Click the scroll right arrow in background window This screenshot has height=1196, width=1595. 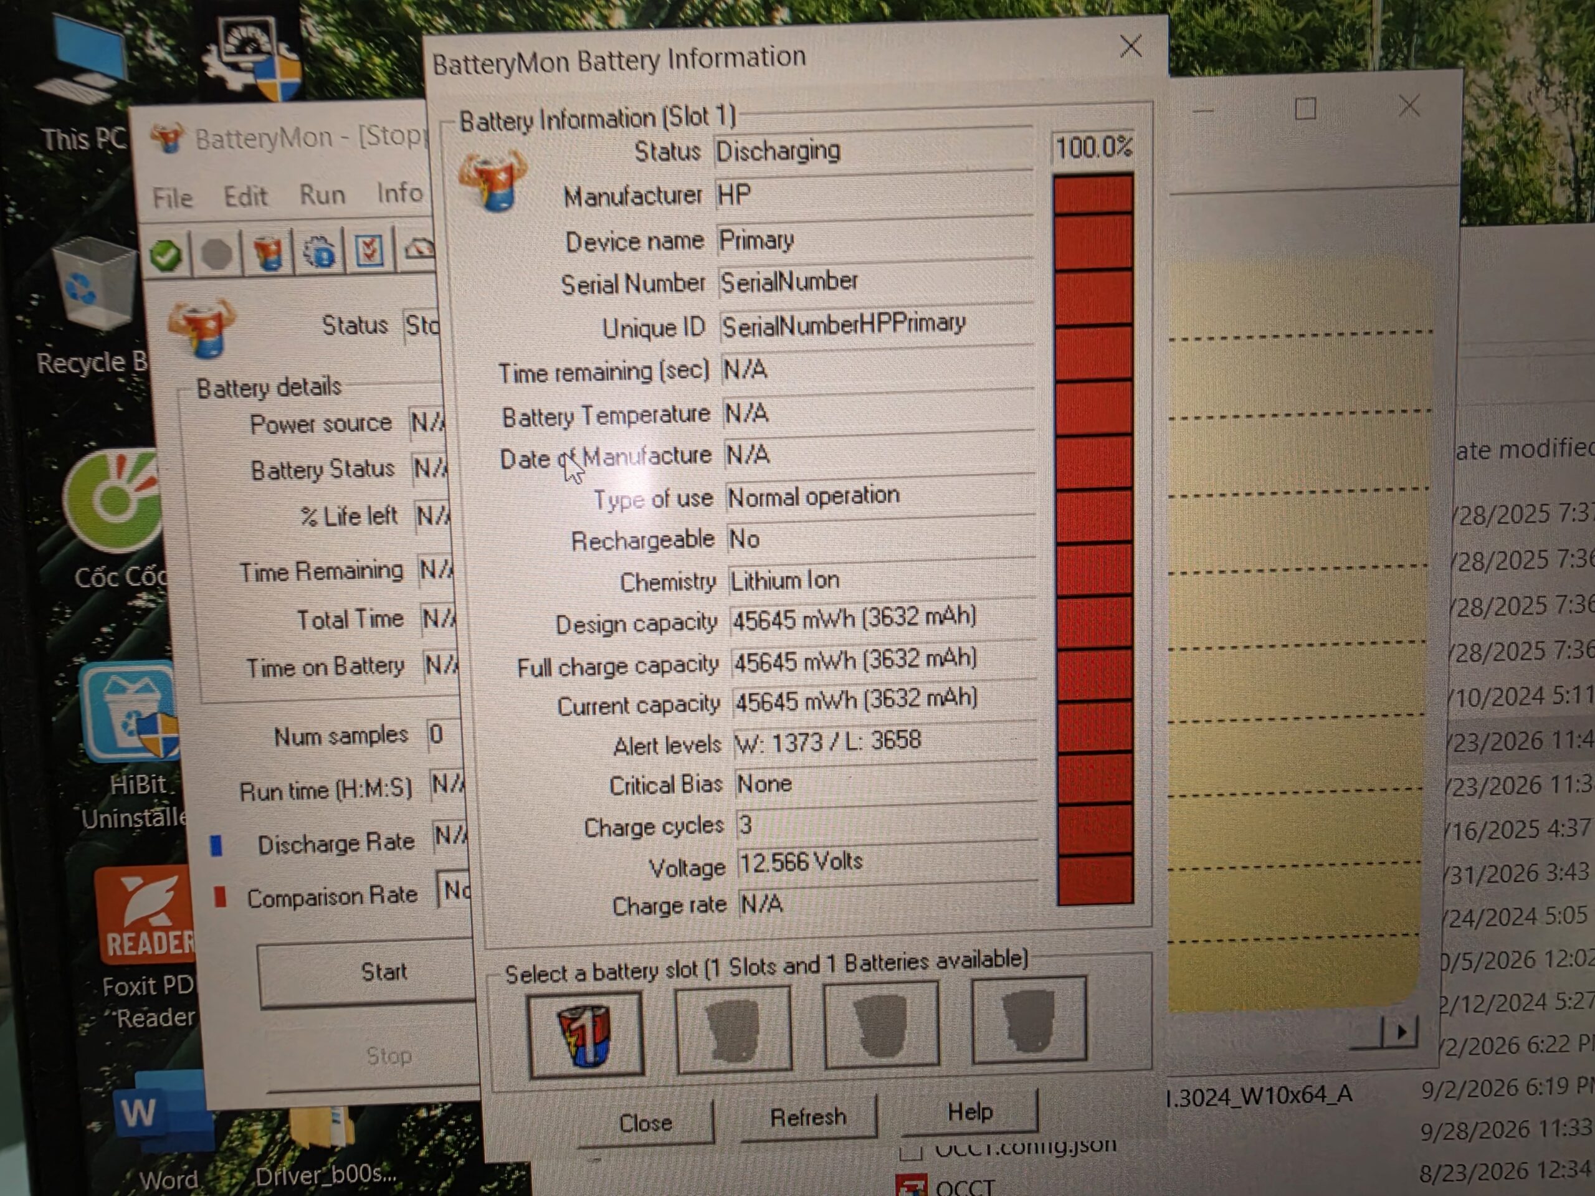1401,1032
